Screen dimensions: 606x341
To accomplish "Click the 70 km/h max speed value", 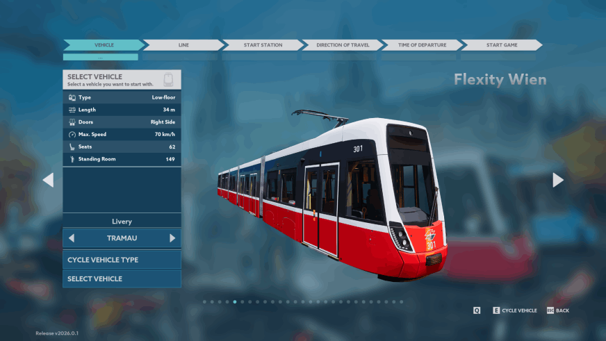I will [x=165, y=135].
